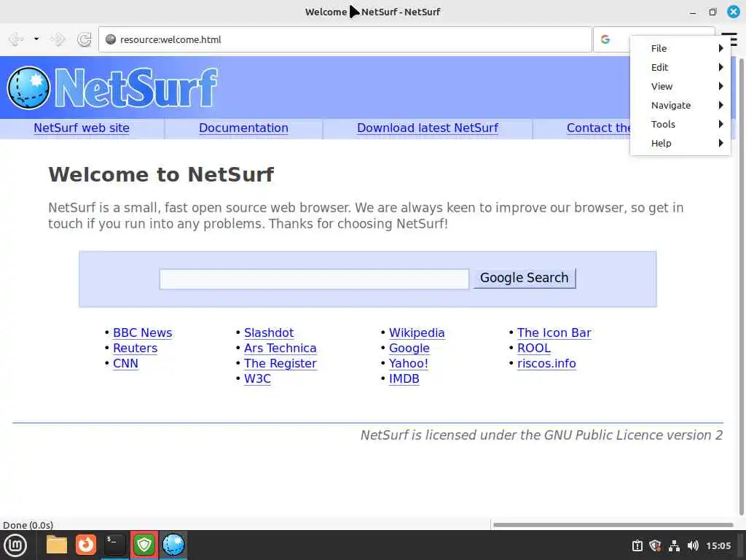This screenshot has width=746, height=560.
Task: Open the W3C link
Action: click(x=257, y=378)
